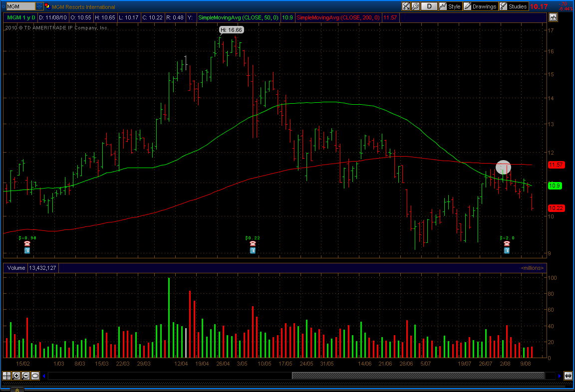Click the O: 10.55 open price field
Image resolution: width=575 pixels, height=392 pixels.
81,17
